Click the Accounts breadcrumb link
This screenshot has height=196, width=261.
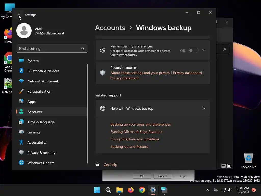[x=110, y=28]
